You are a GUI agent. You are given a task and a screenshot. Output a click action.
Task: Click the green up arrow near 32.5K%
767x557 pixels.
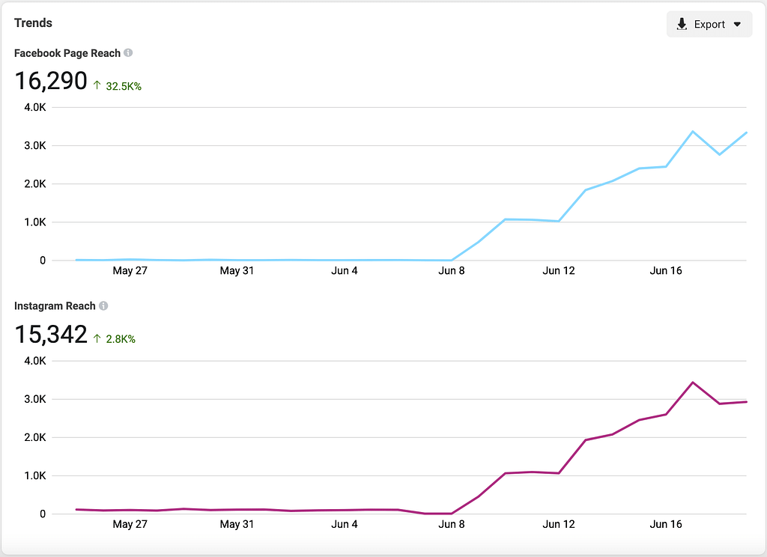pyautogui.click(x=97, y=86)
